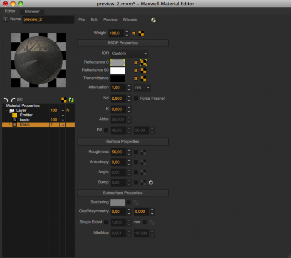This screenshot has width=291, height=258.
Task: Collapse the Material Properties tree node
Action: (3, 106)
